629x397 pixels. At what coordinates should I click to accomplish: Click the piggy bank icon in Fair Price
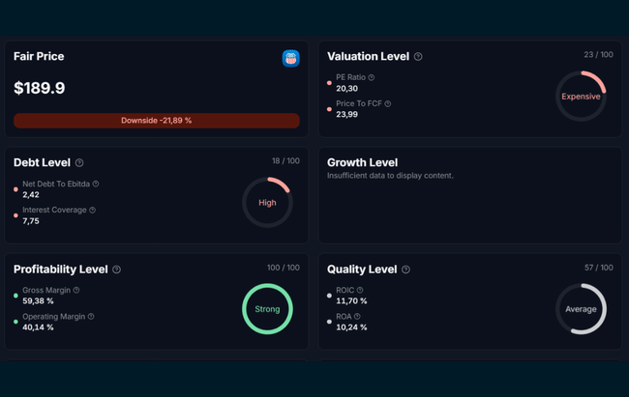[290, 59]
